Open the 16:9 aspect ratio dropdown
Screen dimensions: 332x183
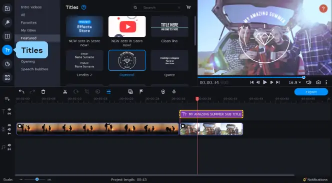click(x=294, y=82)
